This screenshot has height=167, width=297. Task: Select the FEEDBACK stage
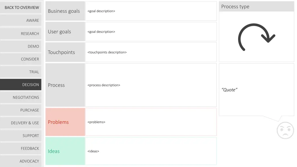point(21,148)
